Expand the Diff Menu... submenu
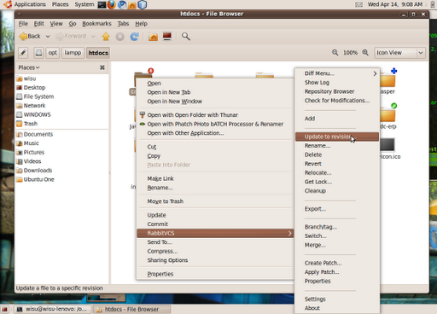Screen dimensions: 437x314 (x=337, y=73)
